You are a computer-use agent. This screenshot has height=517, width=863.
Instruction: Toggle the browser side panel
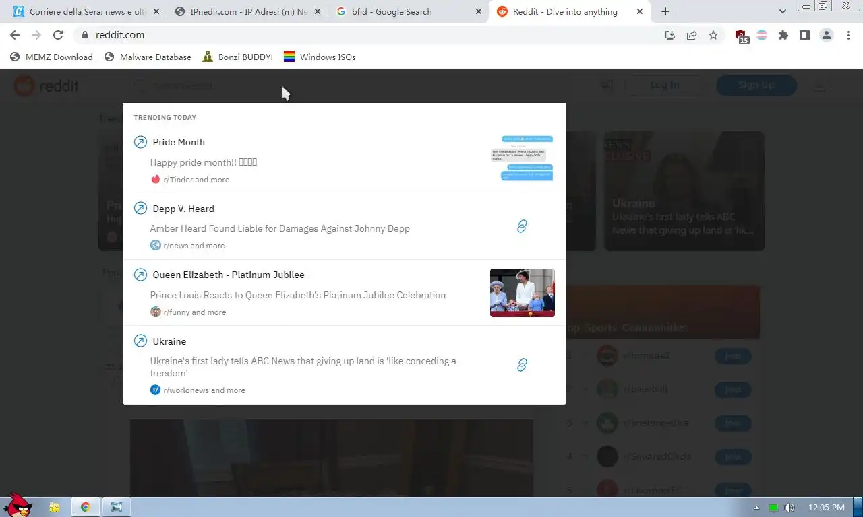(x=804, y=35)
